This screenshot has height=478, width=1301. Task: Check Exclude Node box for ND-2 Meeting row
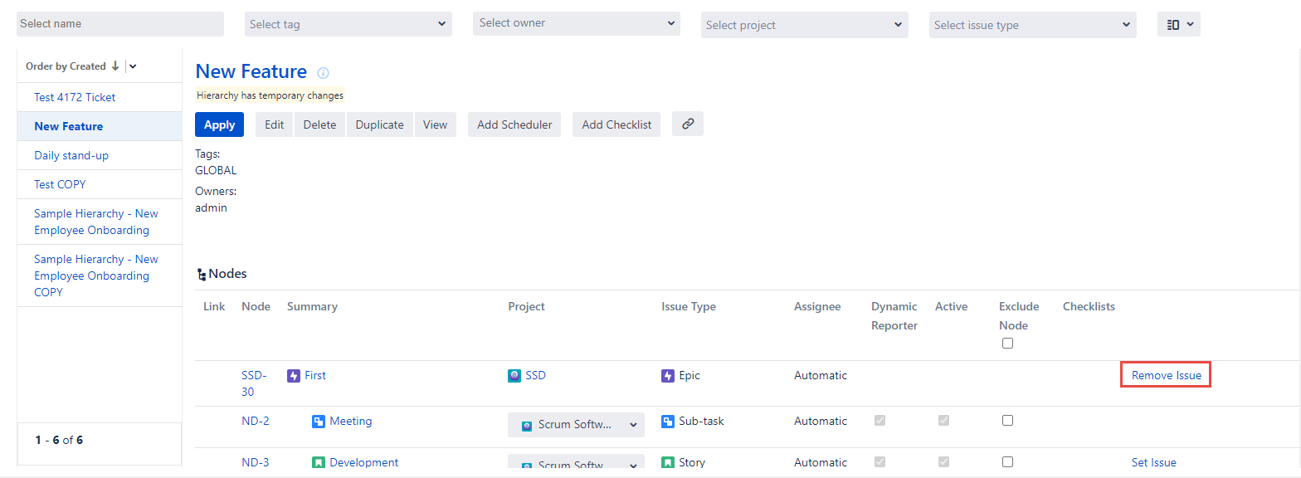pos(1007,421)
